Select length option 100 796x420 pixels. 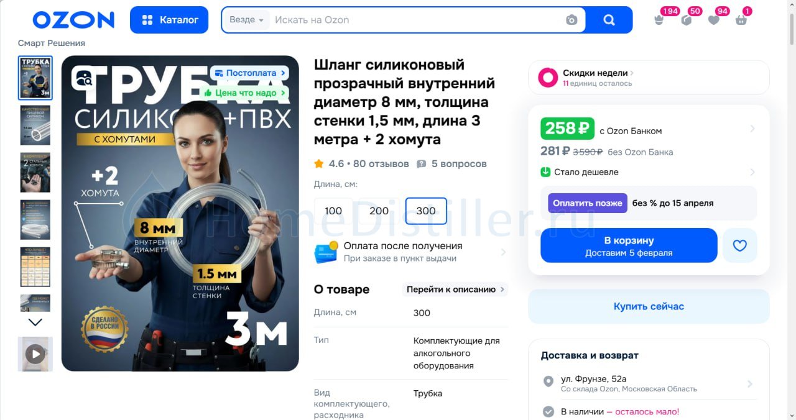[333, 211]
